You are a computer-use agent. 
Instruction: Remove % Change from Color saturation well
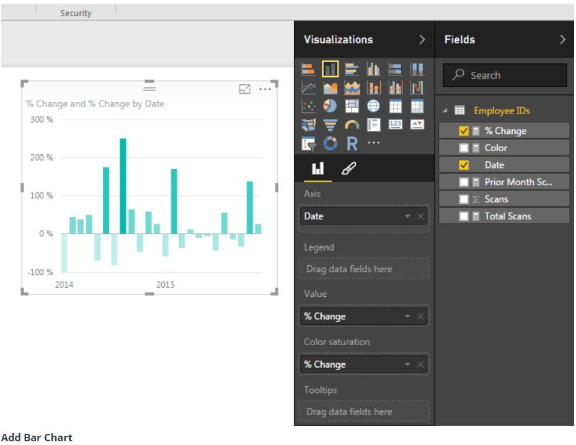pos(420,364)
